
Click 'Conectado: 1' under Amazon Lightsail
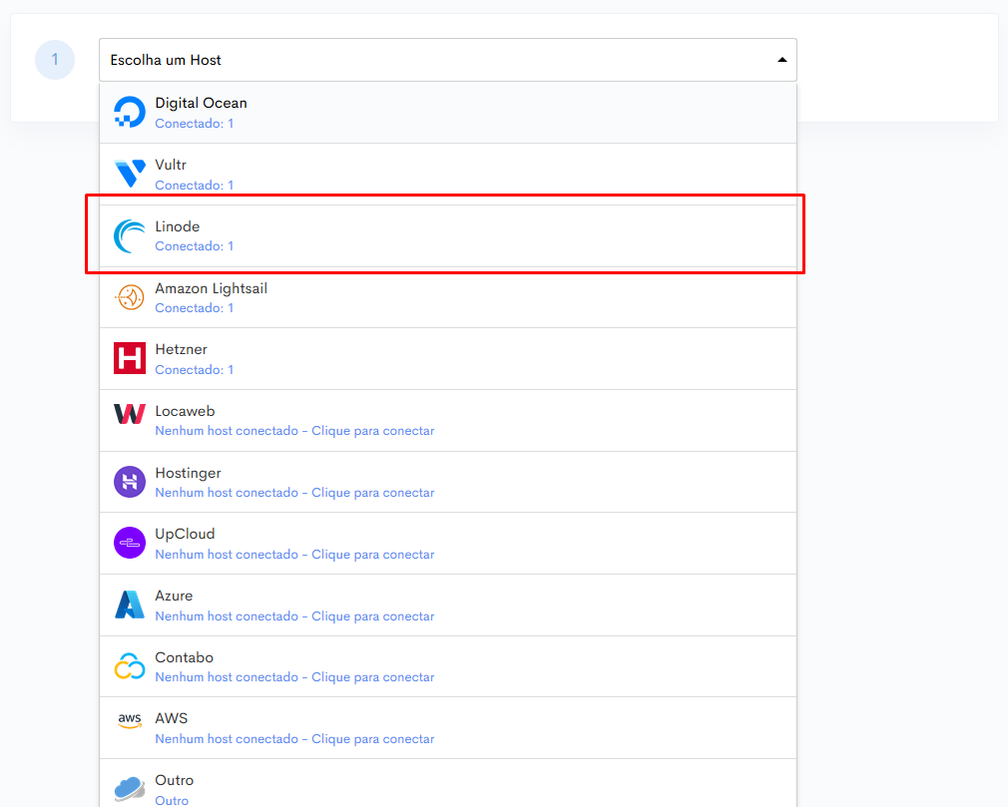[x=195, y=308]
